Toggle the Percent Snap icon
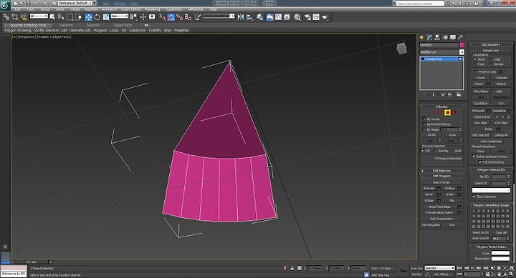 (179, 17)
